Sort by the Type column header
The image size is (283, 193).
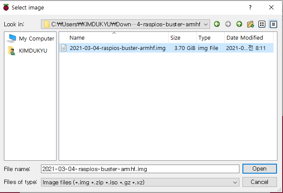[x=211, y=37]
